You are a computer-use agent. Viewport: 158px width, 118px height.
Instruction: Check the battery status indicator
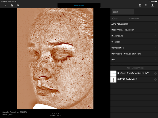pyautogui.click(x=156, y=1)
